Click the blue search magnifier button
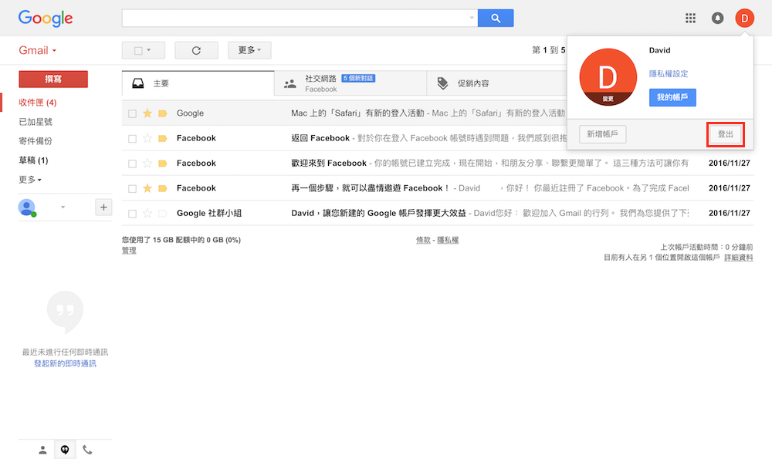Viewport: 772px width, 459px height. click(496, 19)
